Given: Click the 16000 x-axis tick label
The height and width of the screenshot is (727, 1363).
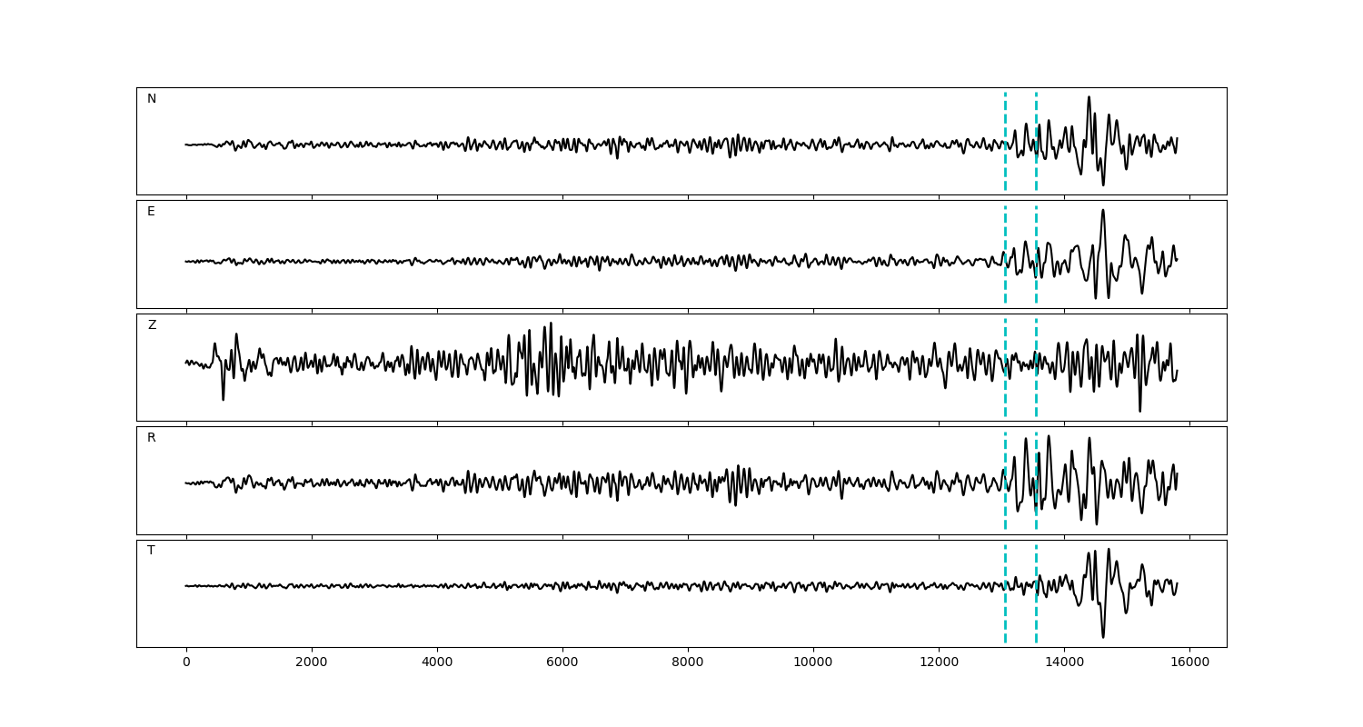Looking at the screenshot, I should point(1189,663).
